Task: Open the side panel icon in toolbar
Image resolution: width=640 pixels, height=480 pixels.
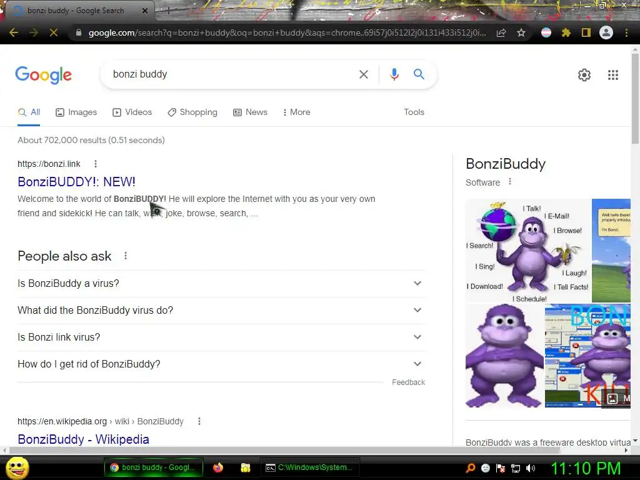Action: coord(586,32)
